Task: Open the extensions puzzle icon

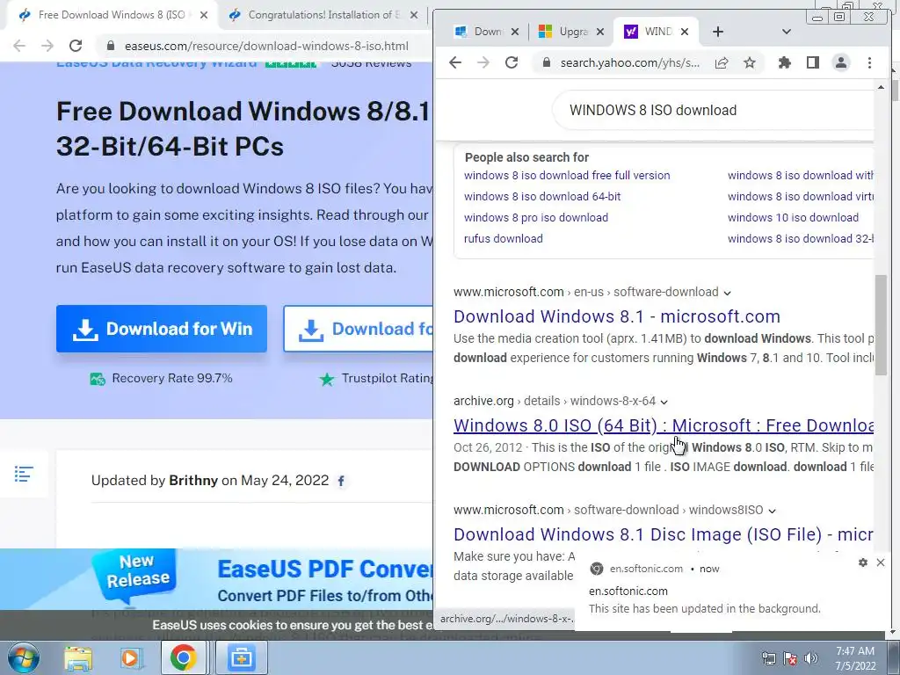Action: [784, 62]
